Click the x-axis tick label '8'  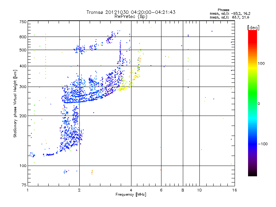click(183, 190)
